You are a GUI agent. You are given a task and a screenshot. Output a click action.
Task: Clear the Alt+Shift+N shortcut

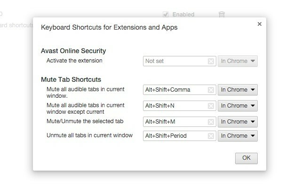(x=211, y=106)
